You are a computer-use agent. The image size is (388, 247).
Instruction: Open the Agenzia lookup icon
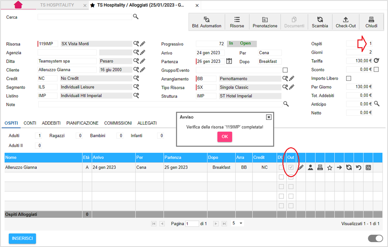(x=136, y=52)
